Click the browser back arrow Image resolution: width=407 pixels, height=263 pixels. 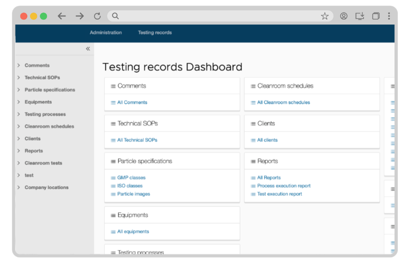62,16
